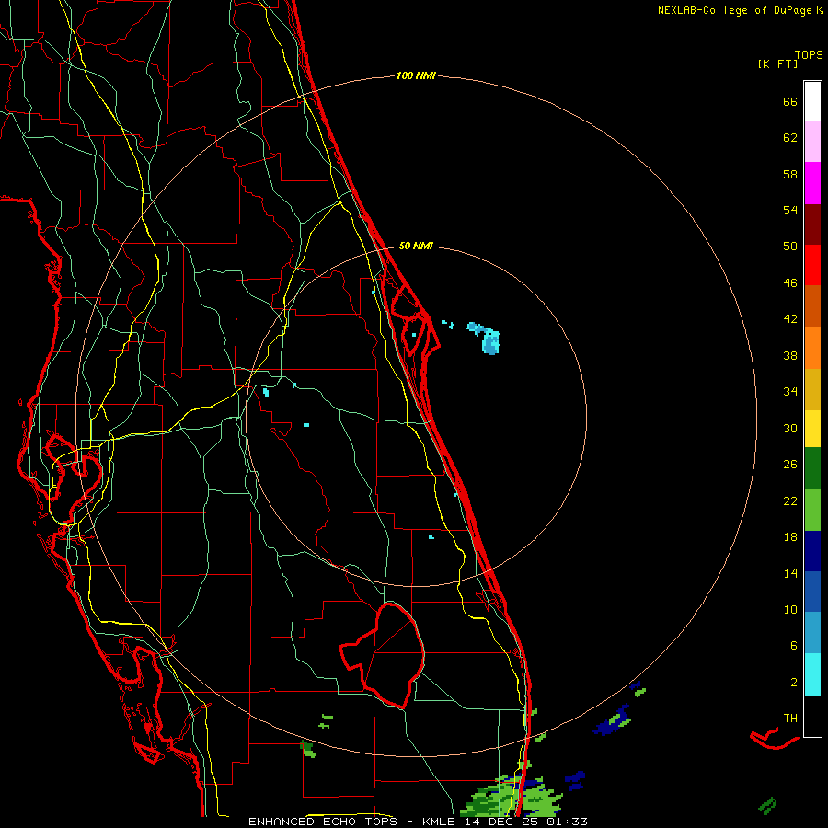Select the magenta swatch beside the 58 label
This screenshot has width=828, height=828.
tap(812, 183)
